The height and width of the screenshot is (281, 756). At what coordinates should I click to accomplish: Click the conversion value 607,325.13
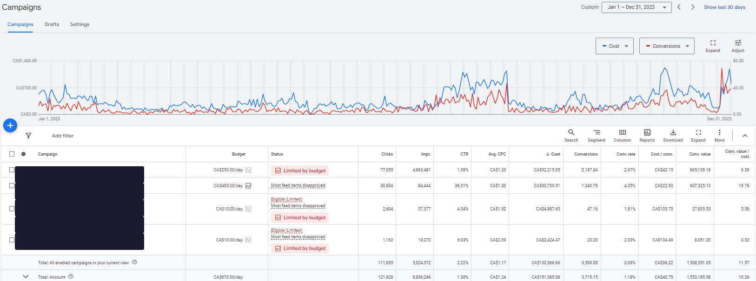(x=700, y=185)
